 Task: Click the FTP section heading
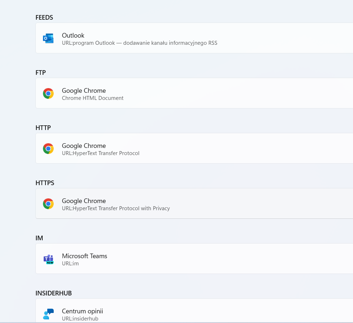(41, 73)
